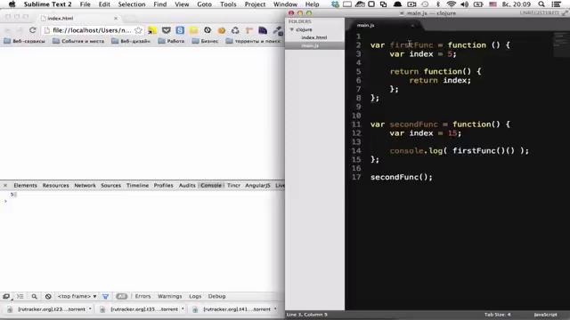Viewport: 570px width, 320px height.
Task: Open Spotlight search in menu bar
Action: [x=541, y=4]
